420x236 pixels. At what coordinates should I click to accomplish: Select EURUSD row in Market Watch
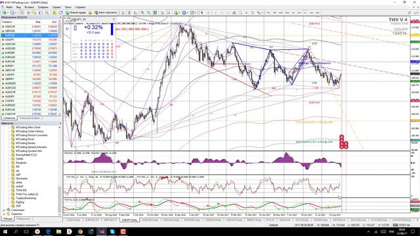(x=30, y=35)
